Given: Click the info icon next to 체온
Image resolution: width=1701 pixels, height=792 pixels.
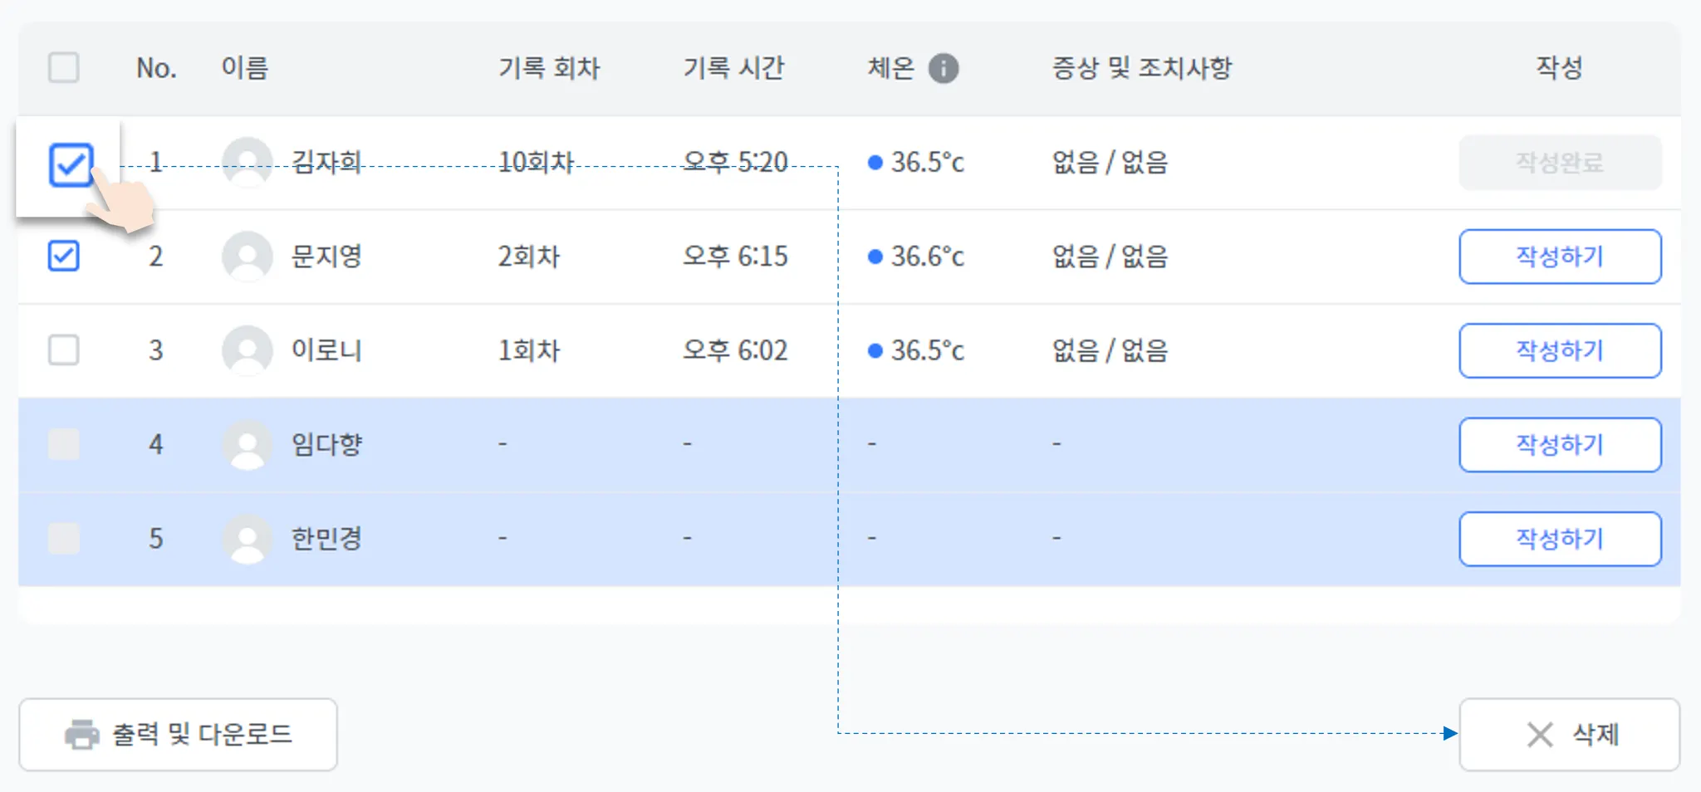Looking at the screenshot, I should 943,68.
